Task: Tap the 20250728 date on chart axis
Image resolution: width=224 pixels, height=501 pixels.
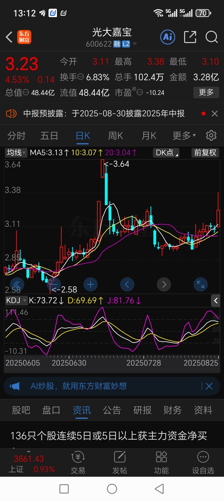Action: click(x=144, y=363)
